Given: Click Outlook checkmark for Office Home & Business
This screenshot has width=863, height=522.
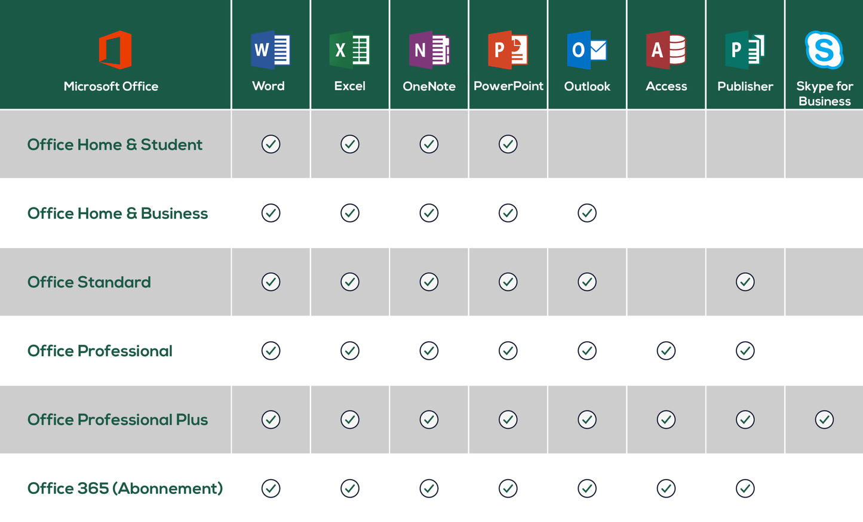Looking at the screenshot, I should tap(587, 213).
